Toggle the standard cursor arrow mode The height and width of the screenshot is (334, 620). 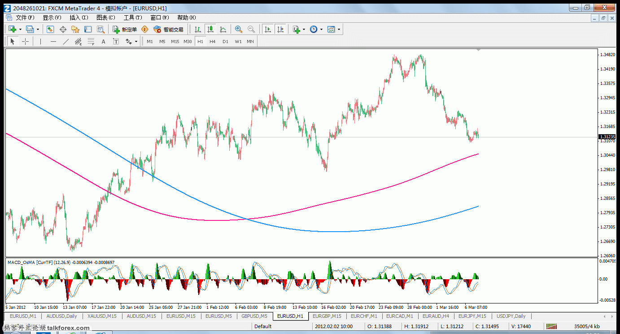13,41
